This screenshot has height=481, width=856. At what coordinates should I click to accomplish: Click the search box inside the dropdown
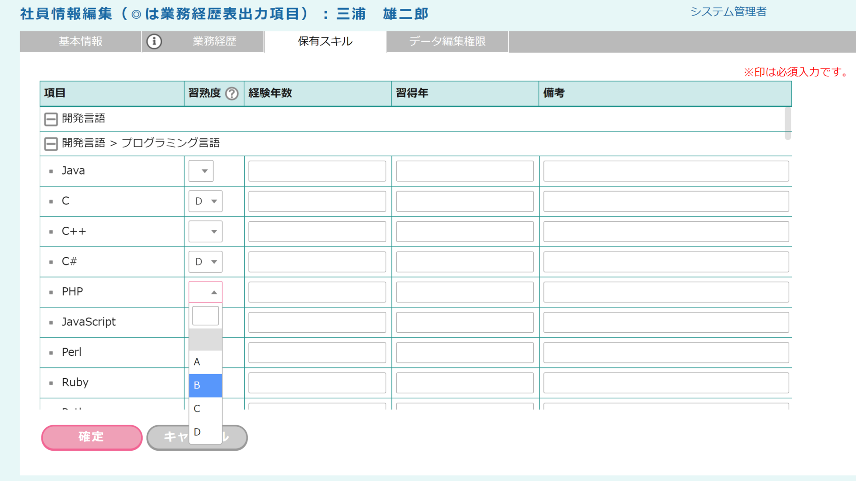pos(205,315)
